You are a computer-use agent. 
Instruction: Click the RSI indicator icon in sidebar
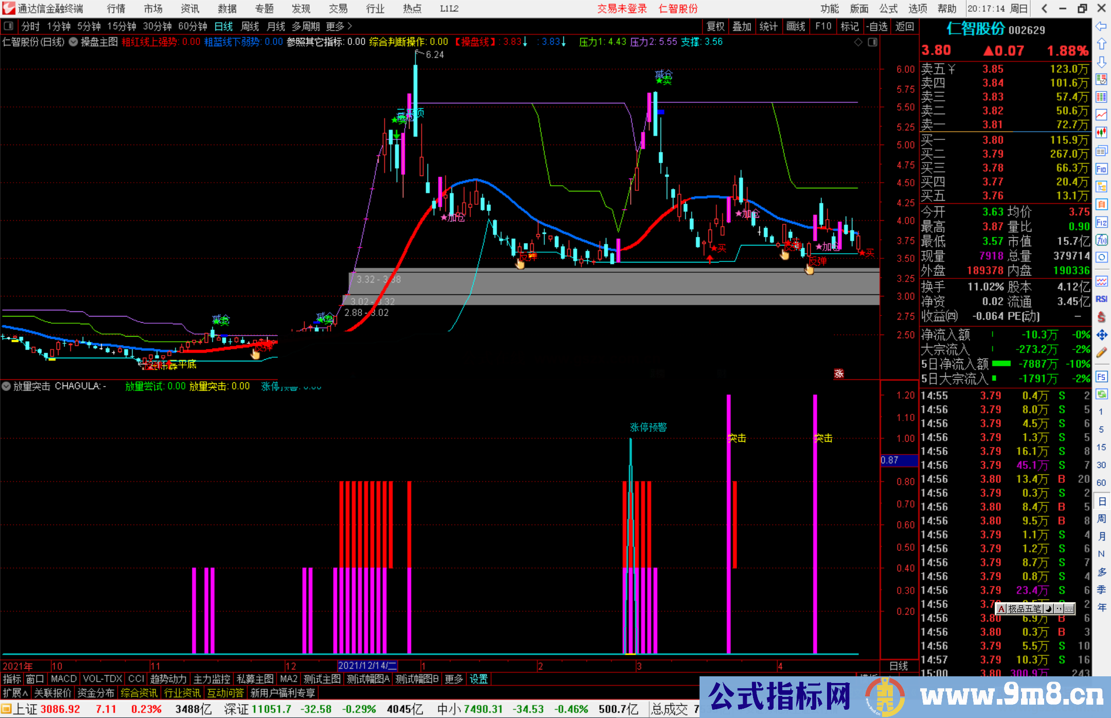tap(1101, 299)
